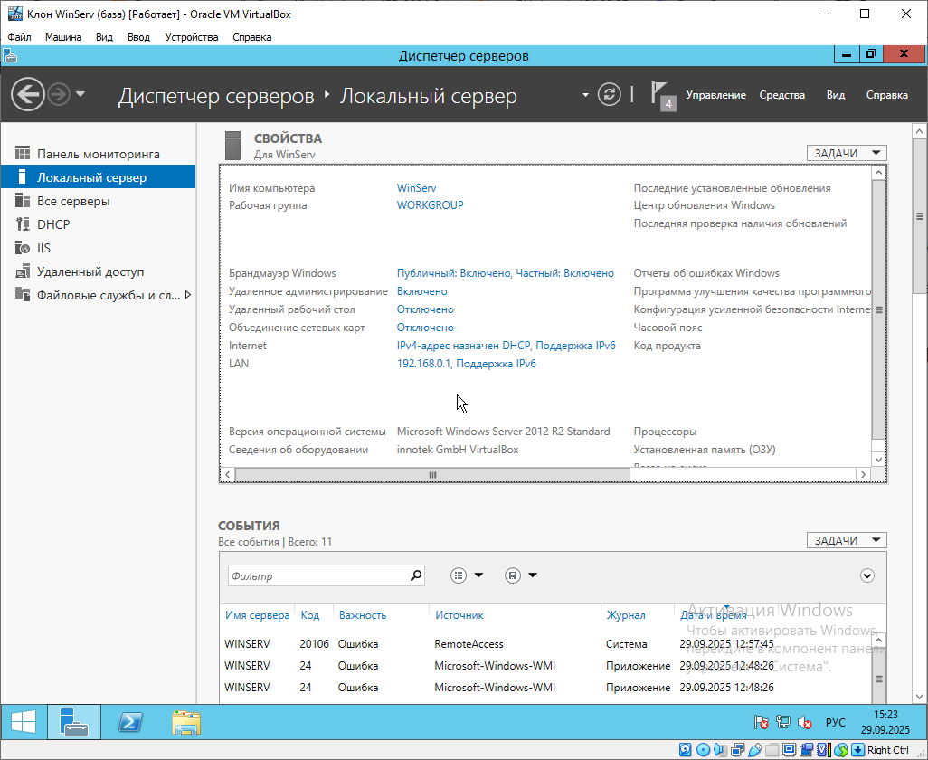Click the Панель мониторинга dashboard icon

(x=23, y=154)
